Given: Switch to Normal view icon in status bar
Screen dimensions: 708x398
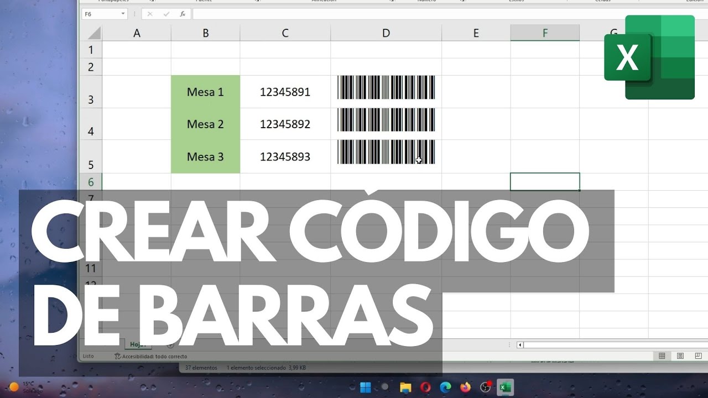Looking at the screenshot, I should tap(662, 356).
